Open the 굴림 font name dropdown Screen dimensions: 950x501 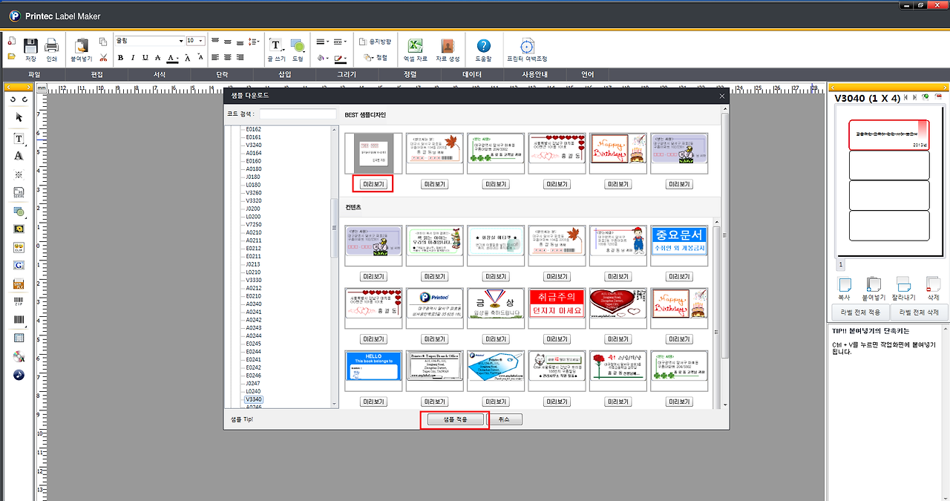[149, 41]
